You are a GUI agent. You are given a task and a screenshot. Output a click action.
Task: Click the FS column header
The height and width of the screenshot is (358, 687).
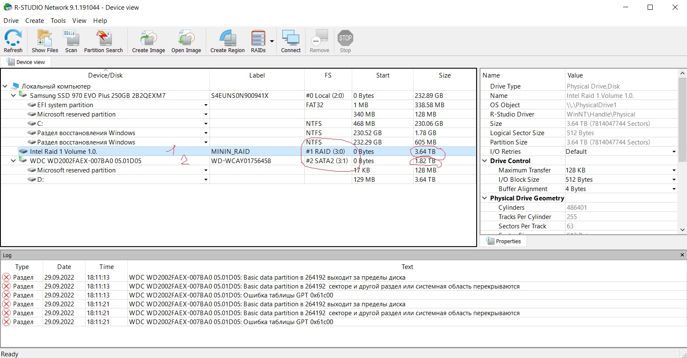(x=328, y=75)
